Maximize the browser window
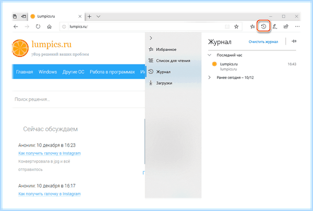Image resolution: width=313 pixels, height=211 pixels. [x=284, y=16]
